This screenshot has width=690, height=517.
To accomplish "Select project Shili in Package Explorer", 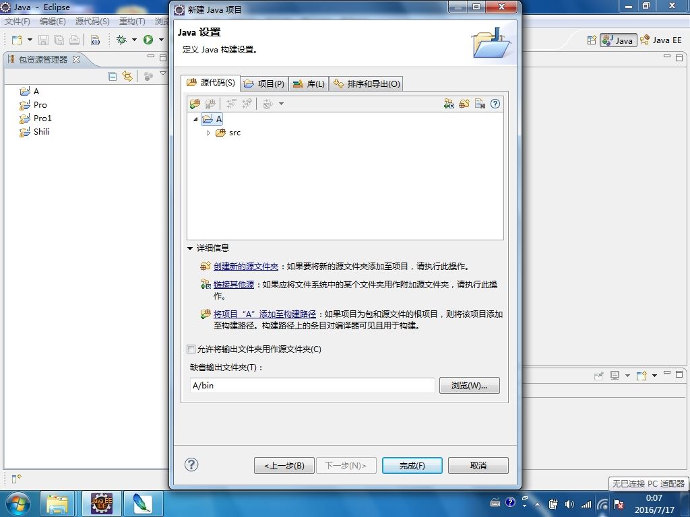I will (x=34, y=132).
